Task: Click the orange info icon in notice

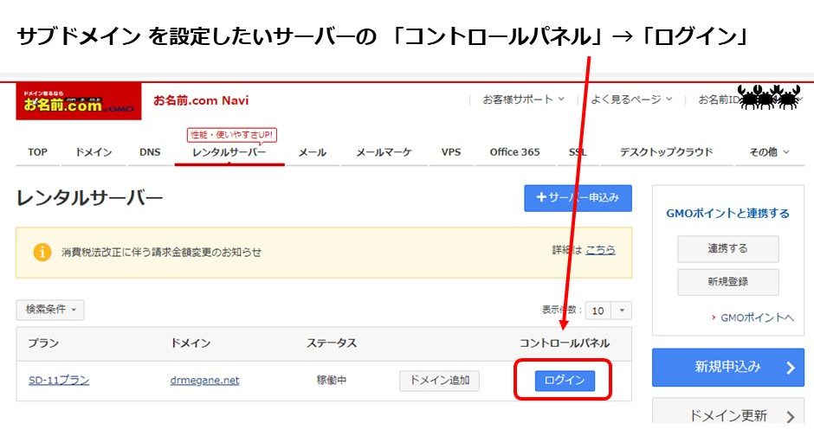Action: 42,252
